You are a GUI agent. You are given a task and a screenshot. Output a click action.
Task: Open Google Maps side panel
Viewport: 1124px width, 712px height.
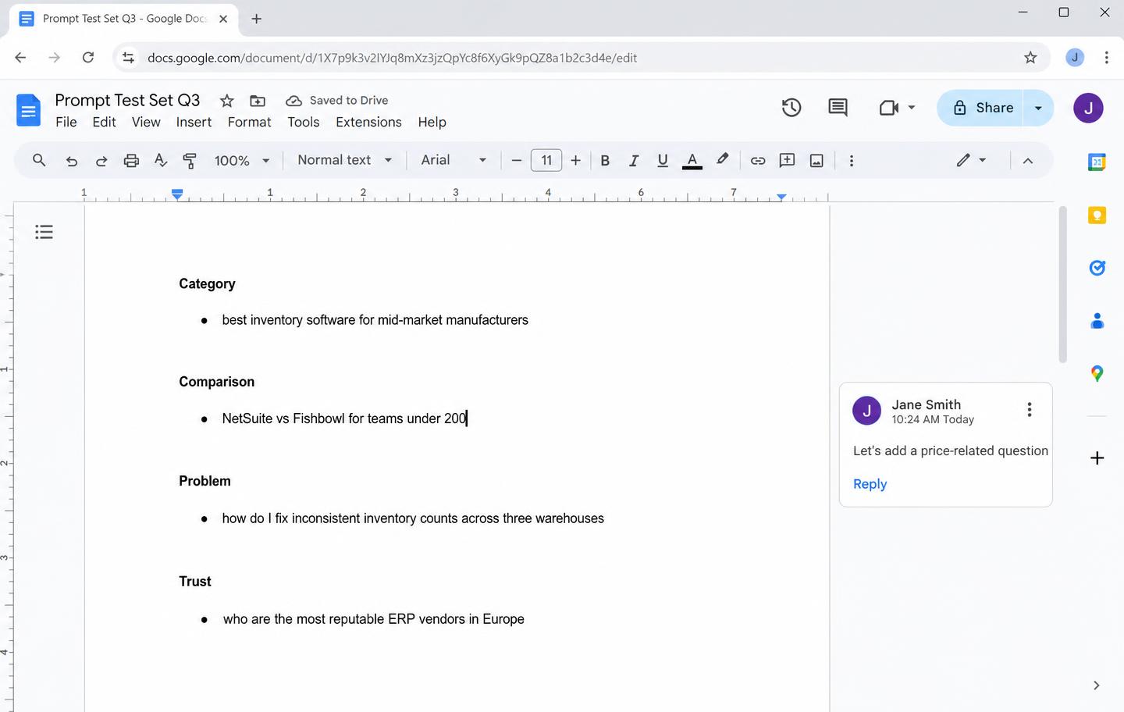(x=1097, y=374)
